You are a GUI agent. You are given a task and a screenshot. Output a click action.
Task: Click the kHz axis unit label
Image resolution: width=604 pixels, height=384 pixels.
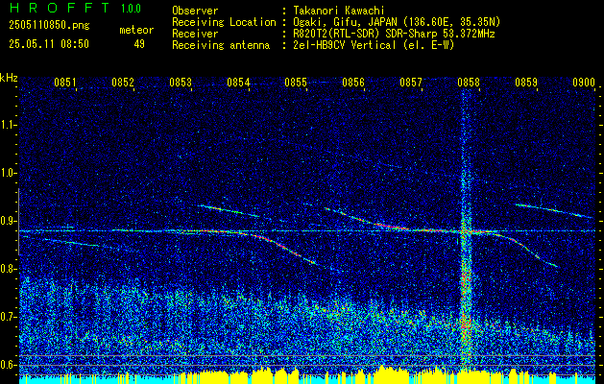9,78
